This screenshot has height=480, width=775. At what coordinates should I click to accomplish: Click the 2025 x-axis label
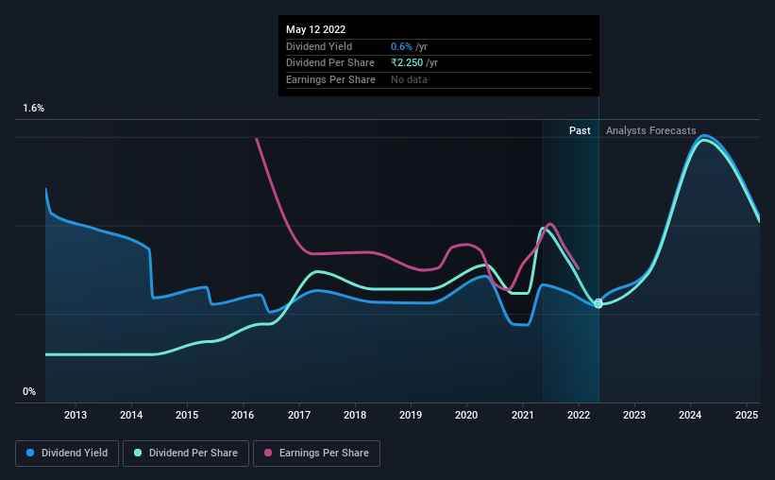click(x=747, y=415)
